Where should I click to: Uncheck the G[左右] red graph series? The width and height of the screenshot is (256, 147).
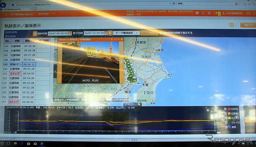point(225,109)
